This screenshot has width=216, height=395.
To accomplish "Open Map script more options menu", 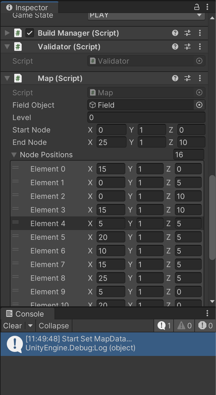I will (x=200, y=78).
